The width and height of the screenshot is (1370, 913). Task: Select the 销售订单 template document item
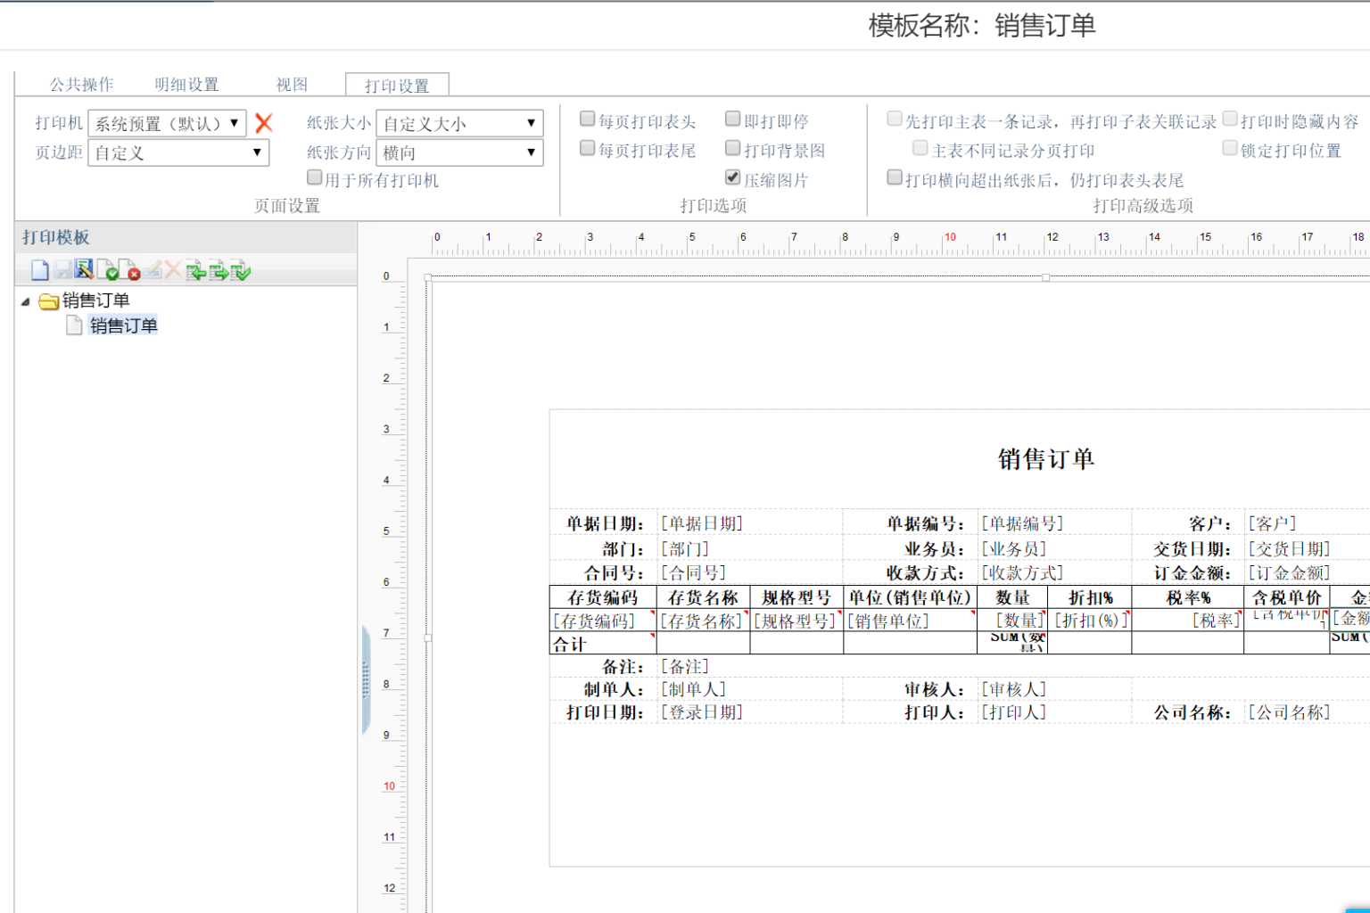tap(123, 325)
